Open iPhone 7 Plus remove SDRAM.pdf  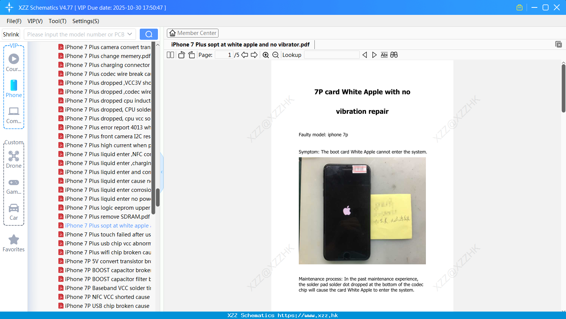104,217
